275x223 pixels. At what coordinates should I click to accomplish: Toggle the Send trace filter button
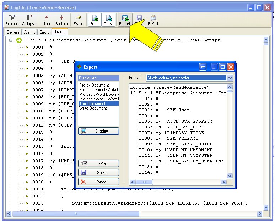[95, 20]
